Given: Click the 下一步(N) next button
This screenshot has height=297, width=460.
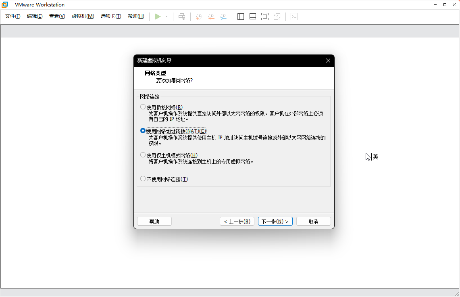Looking at the screenshot, I should coord(275,222).
